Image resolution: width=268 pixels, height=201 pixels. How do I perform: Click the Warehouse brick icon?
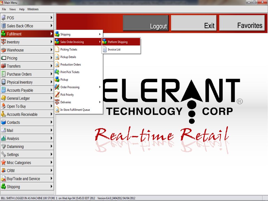tap(3, 50)
